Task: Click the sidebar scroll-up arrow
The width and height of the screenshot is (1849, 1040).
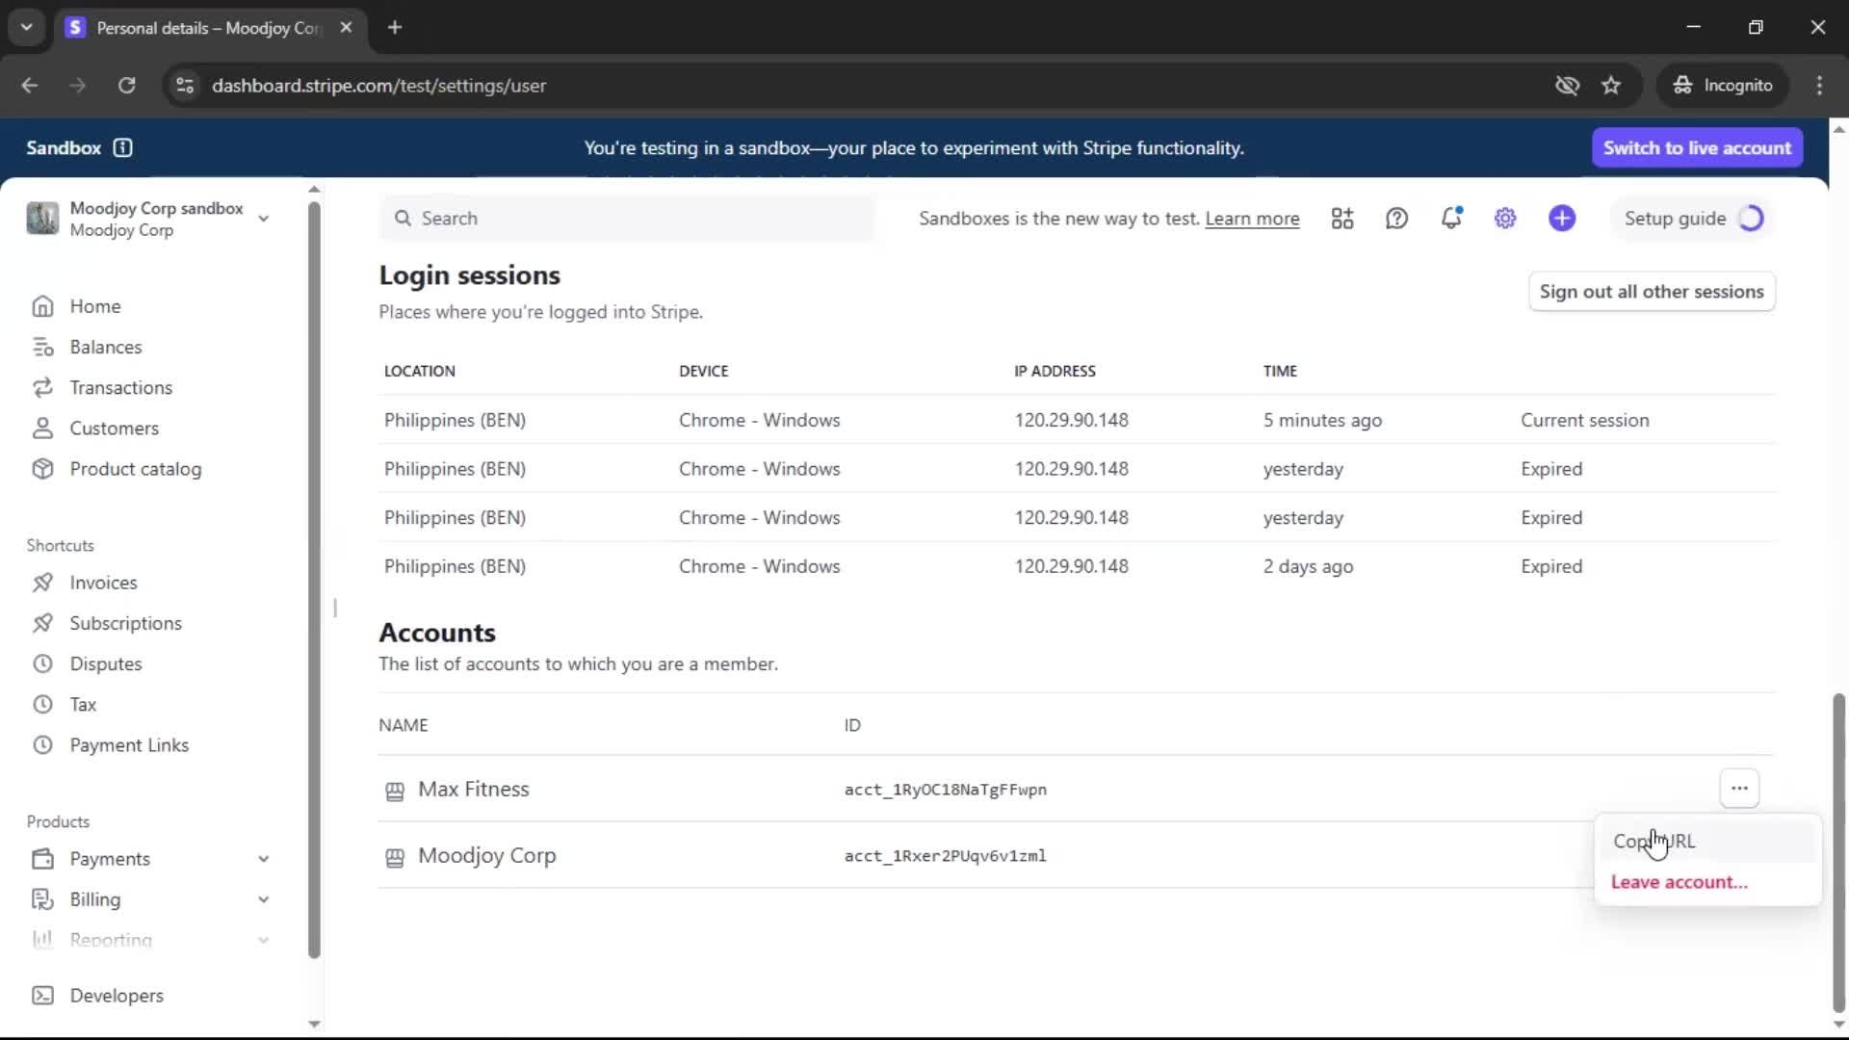Action: coord(314,190)
